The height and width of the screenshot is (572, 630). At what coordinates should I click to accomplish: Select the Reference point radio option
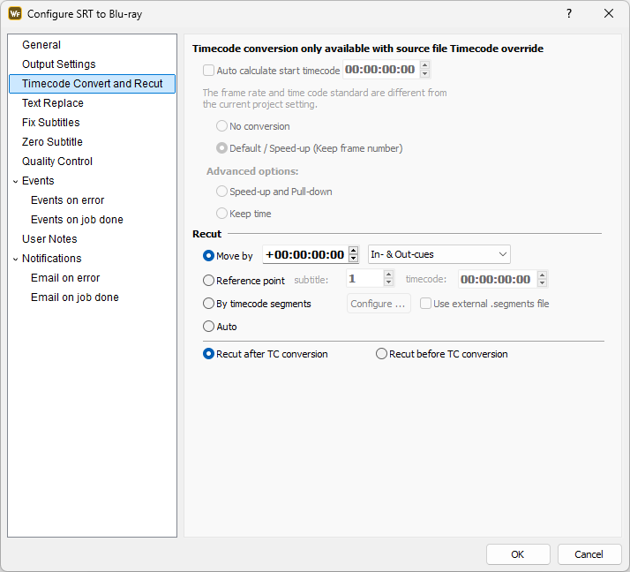209,281
